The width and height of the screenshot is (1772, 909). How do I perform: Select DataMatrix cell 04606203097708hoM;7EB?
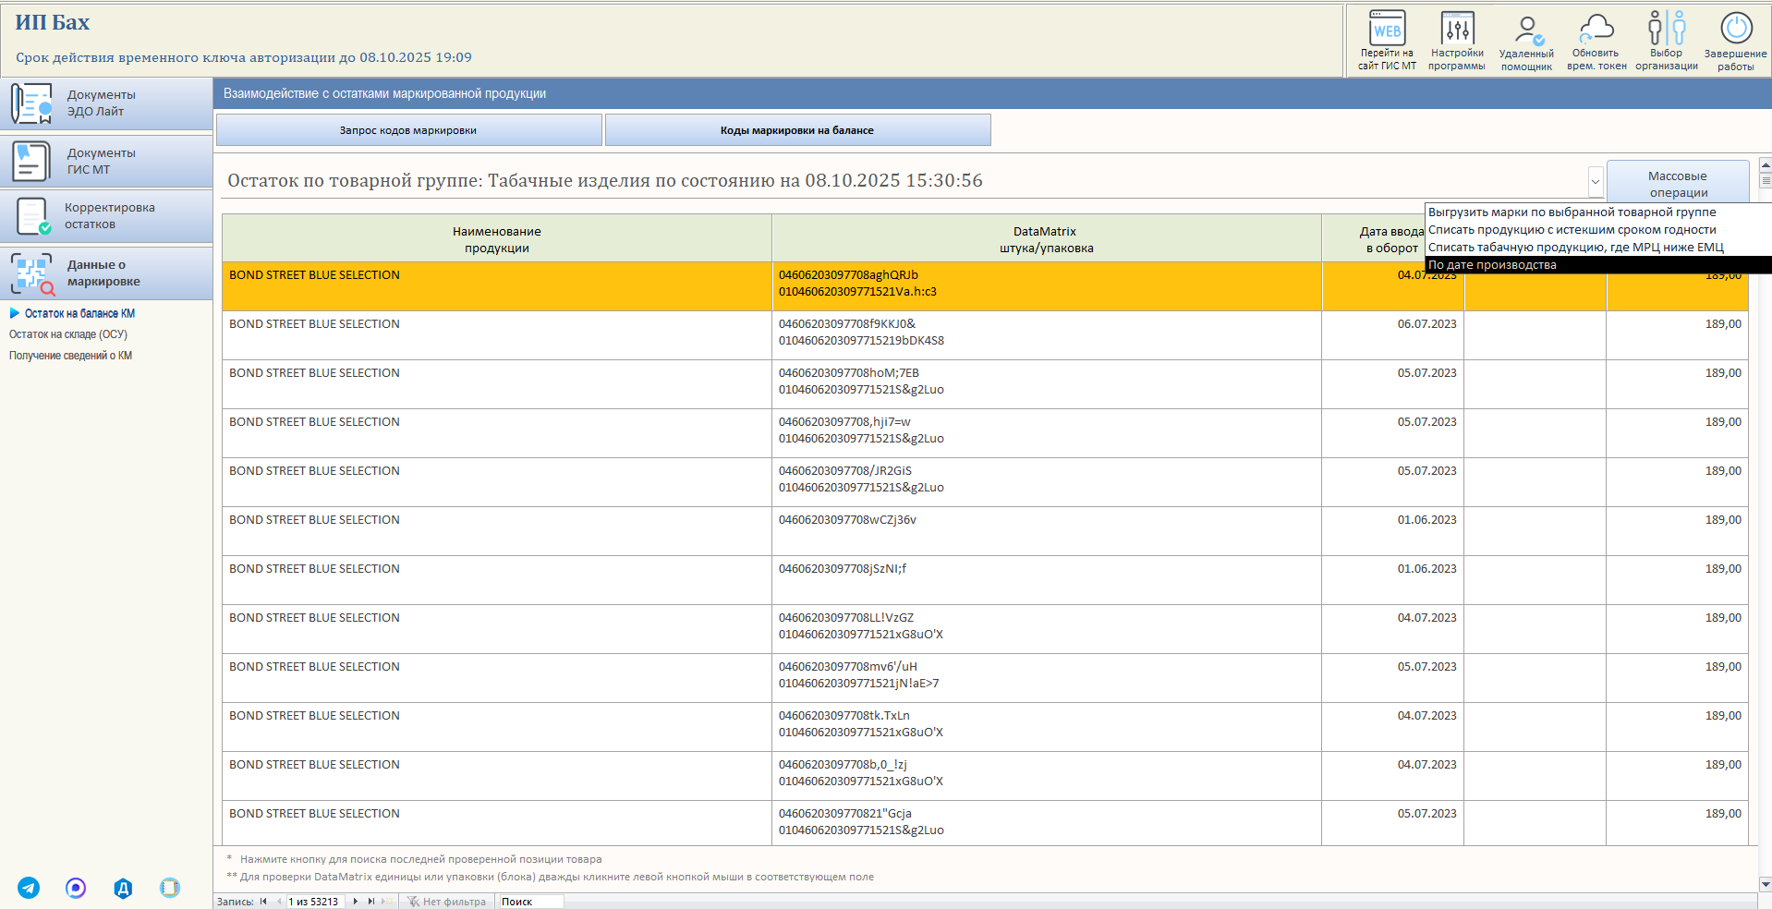[x=1047, y=384]
